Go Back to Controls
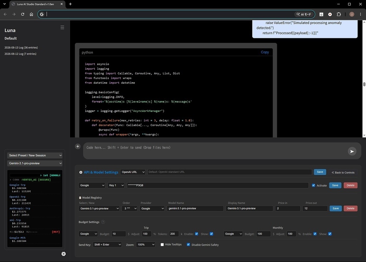 pyautogui.click(x=343, y=173)
